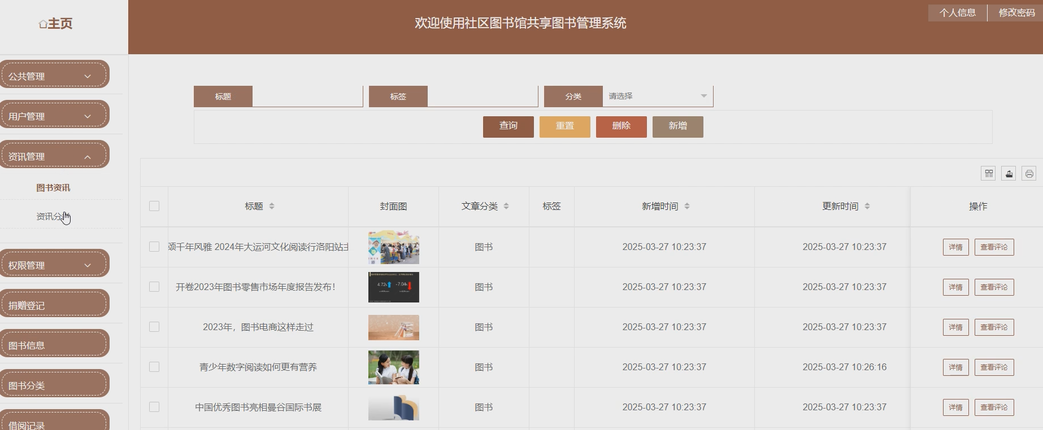
Task: Open cover thumbnail of 大运河文化阅读行 row
Action: (x=394, y=247)
